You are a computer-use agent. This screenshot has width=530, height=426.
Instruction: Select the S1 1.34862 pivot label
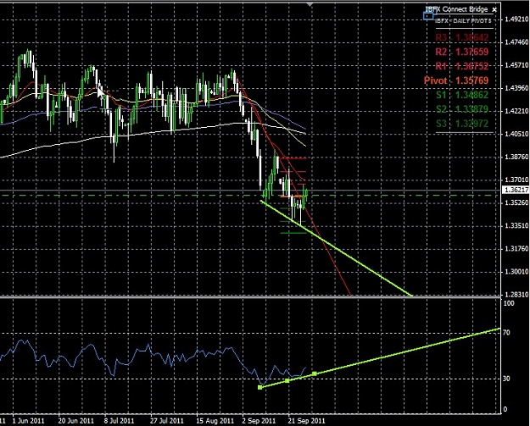pyautogui.click(x=462, y=95)
